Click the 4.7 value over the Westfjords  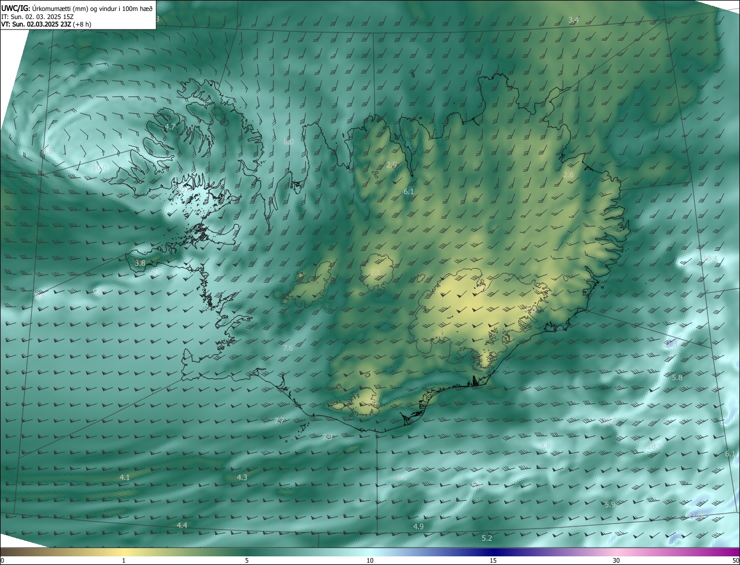(x=170, y=127)
